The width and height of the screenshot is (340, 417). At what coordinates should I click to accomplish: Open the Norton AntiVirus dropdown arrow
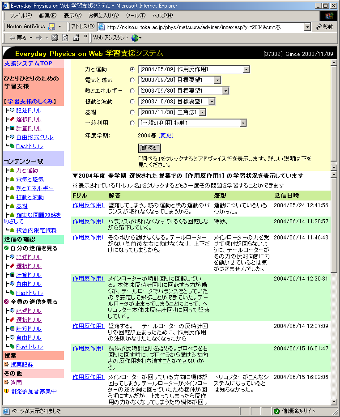coord(60,26)
